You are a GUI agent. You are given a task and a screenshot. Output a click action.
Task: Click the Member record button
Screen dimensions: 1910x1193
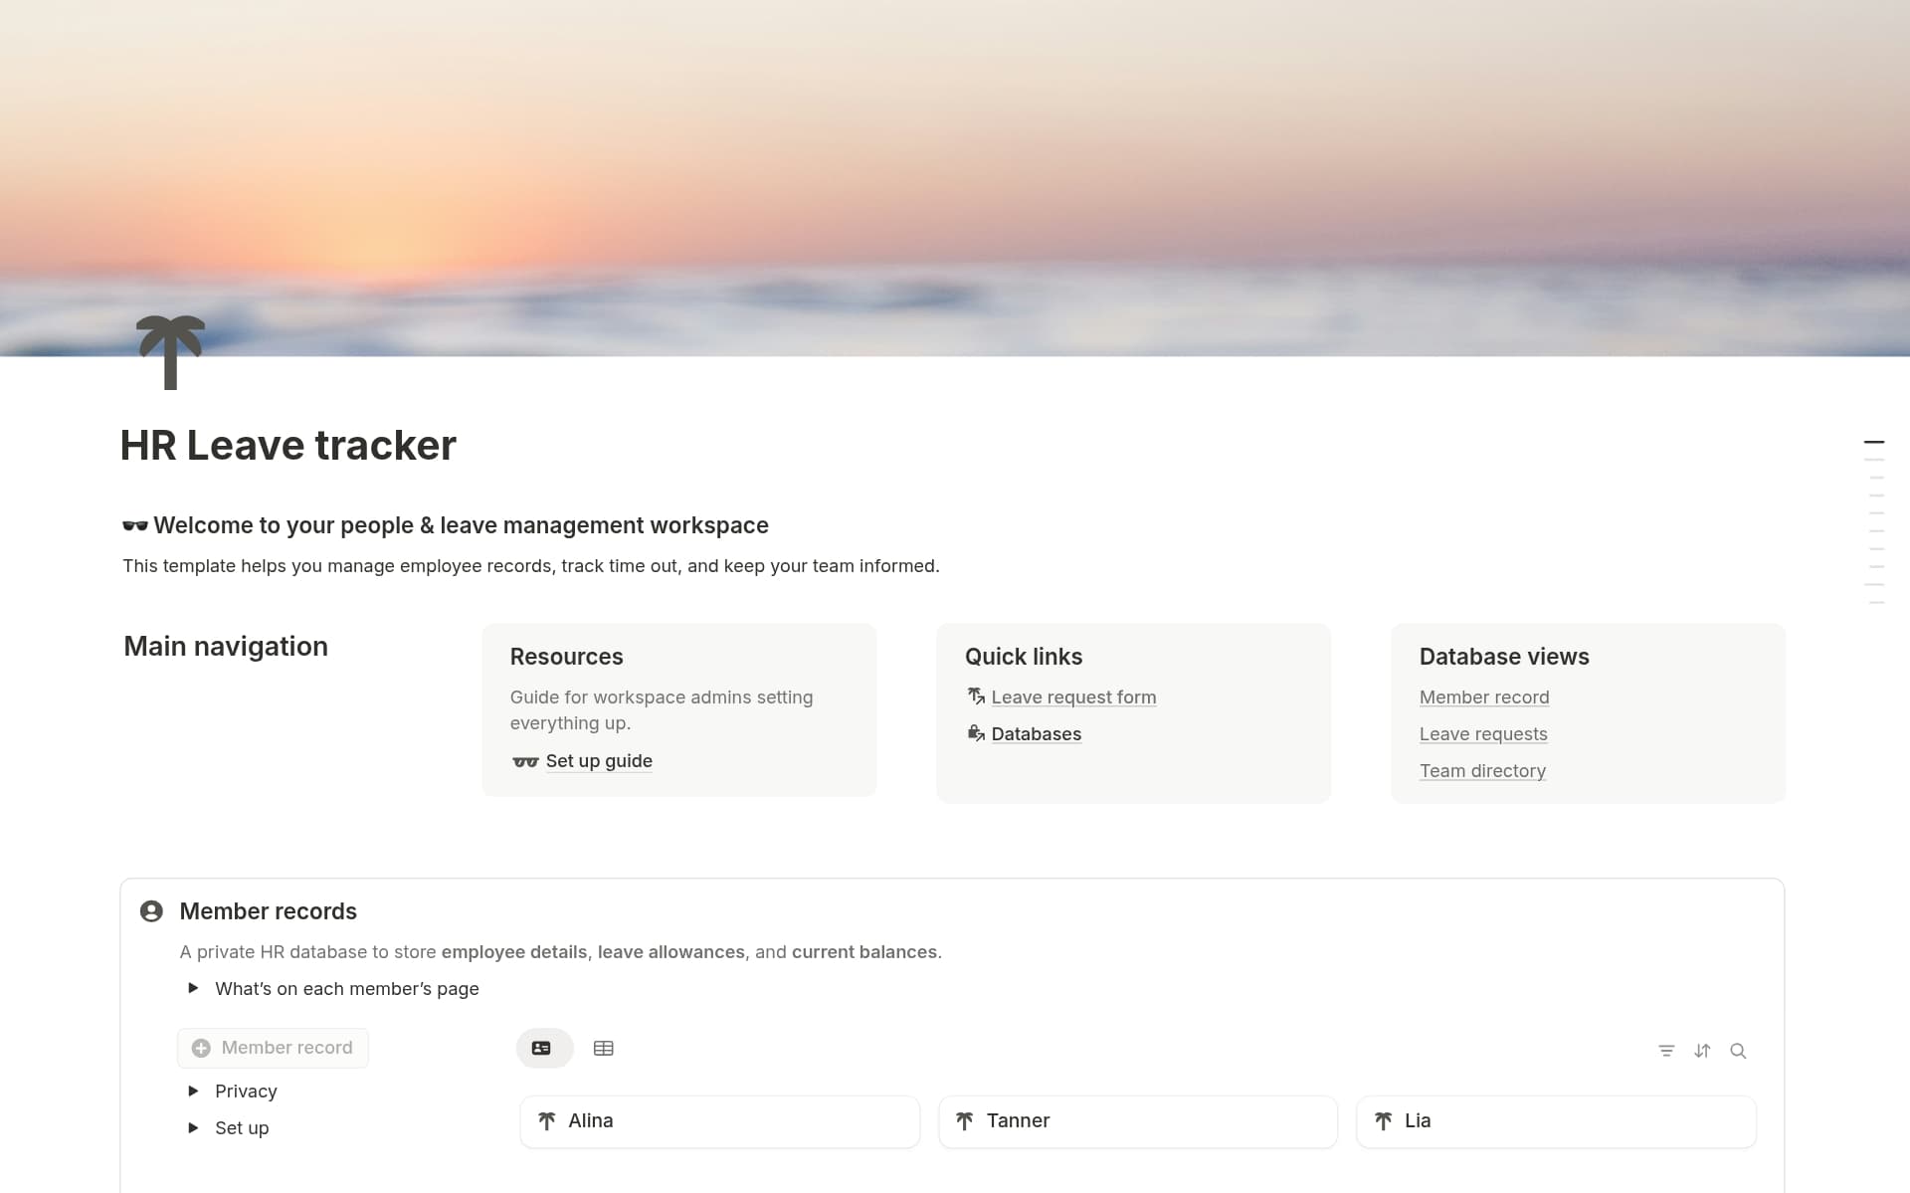272,1047
